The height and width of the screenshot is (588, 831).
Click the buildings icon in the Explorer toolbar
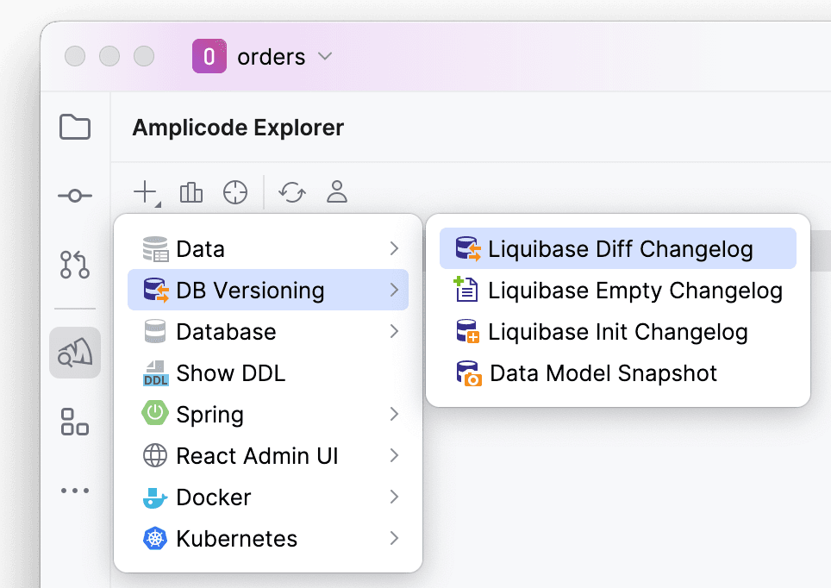pos(191,192)
